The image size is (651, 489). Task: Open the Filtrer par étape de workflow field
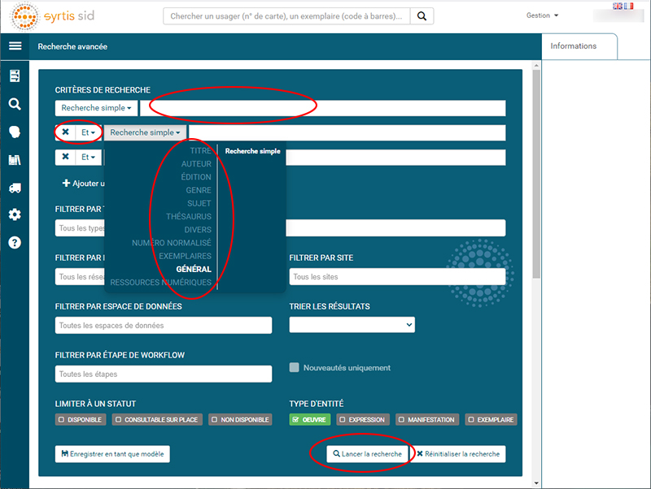[164, 374]
